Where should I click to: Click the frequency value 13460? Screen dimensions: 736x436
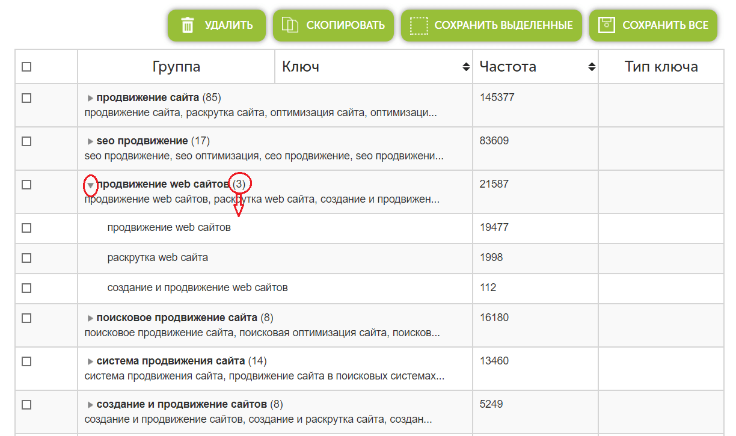pos(494,361)
